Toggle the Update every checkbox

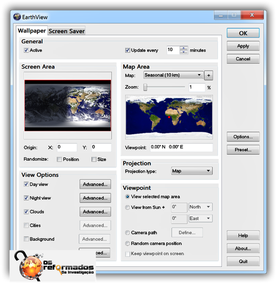[x=128, y=50]
